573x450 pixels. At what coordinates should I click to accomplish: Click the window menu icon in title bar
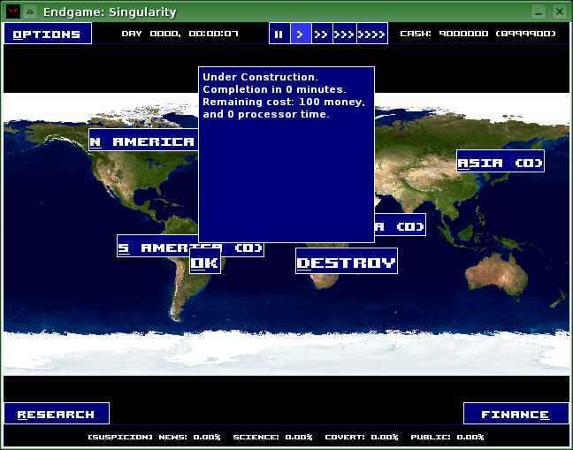pyautogui.click(x=13, y=11)
